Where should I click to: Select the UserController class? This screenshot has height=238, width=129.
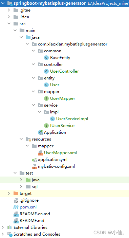click(x=64, y=71)
